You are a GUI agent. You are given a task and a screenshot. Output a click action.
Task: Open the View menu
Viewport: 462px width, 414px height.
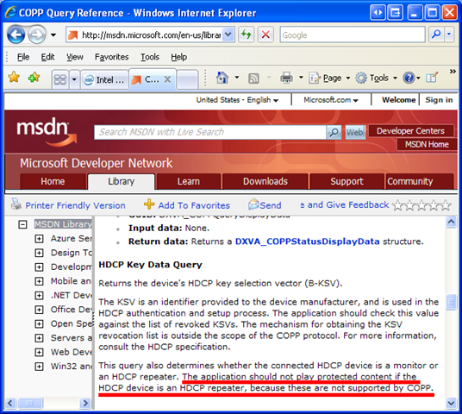coord(74,57)
